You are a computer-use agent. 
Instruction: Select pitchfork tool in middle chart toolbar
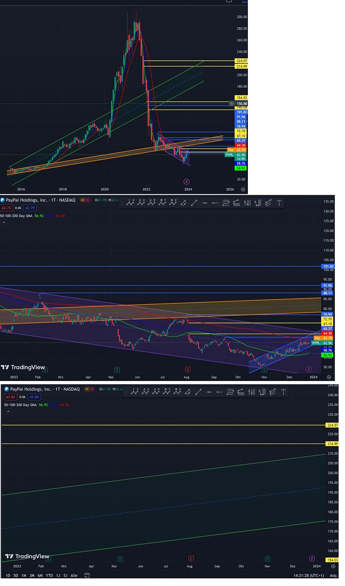[258, 203]
